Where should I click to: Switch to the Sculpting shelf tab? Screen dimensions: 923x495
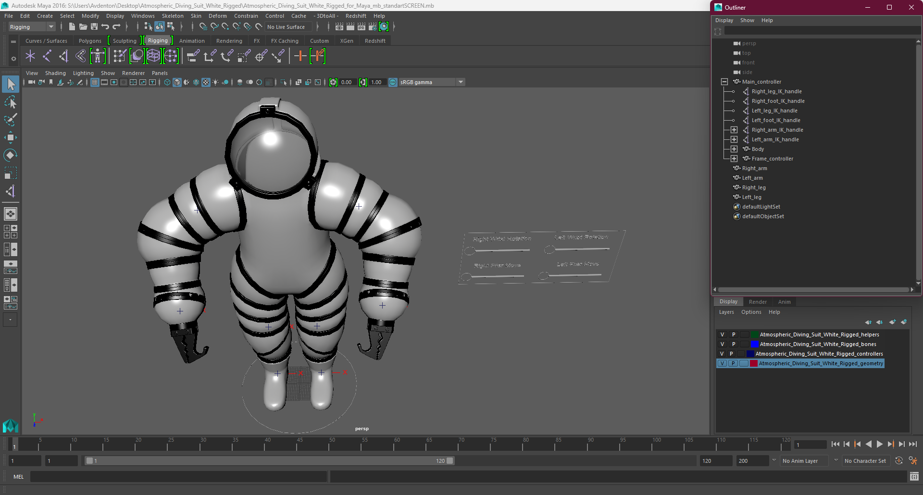pyautogui.click(x=125, y=41)
